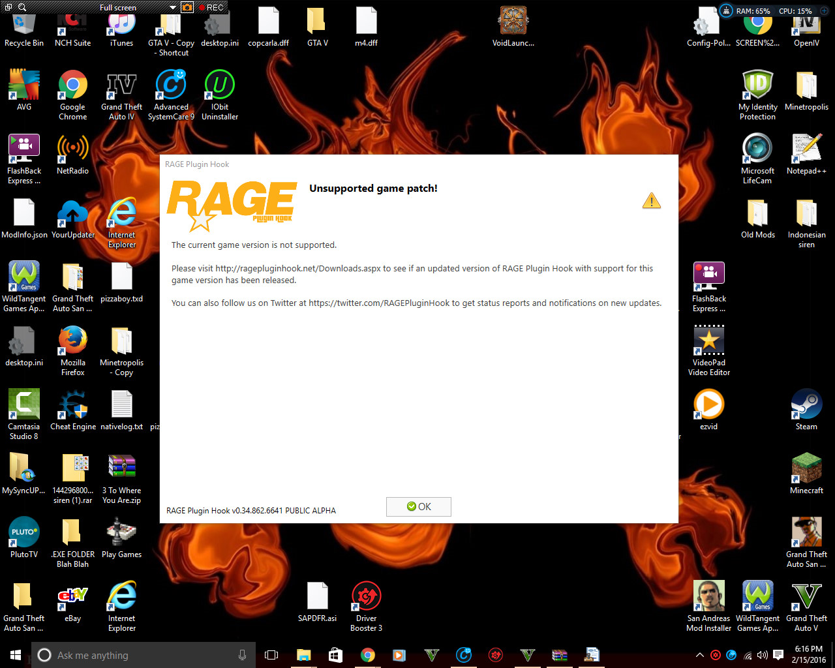
Task: Select the Microsoft LifeCam desktop shortcut
Action: click(757, 160)
